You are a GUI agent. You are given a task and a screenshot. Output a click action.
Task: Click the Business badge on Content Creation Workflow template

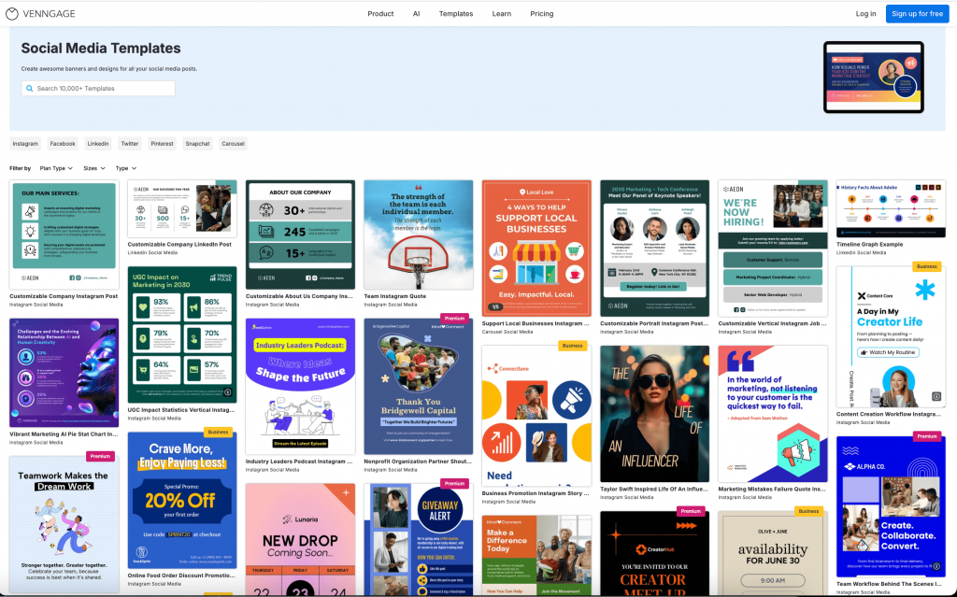click(926, 266)
